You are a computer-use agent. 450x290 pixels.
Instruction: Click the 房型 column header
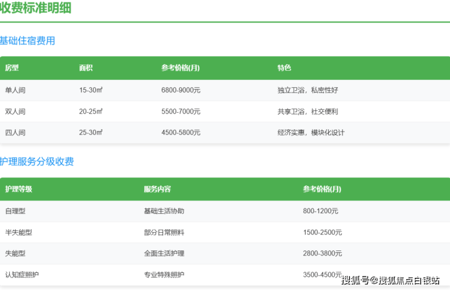coord(12,68)
